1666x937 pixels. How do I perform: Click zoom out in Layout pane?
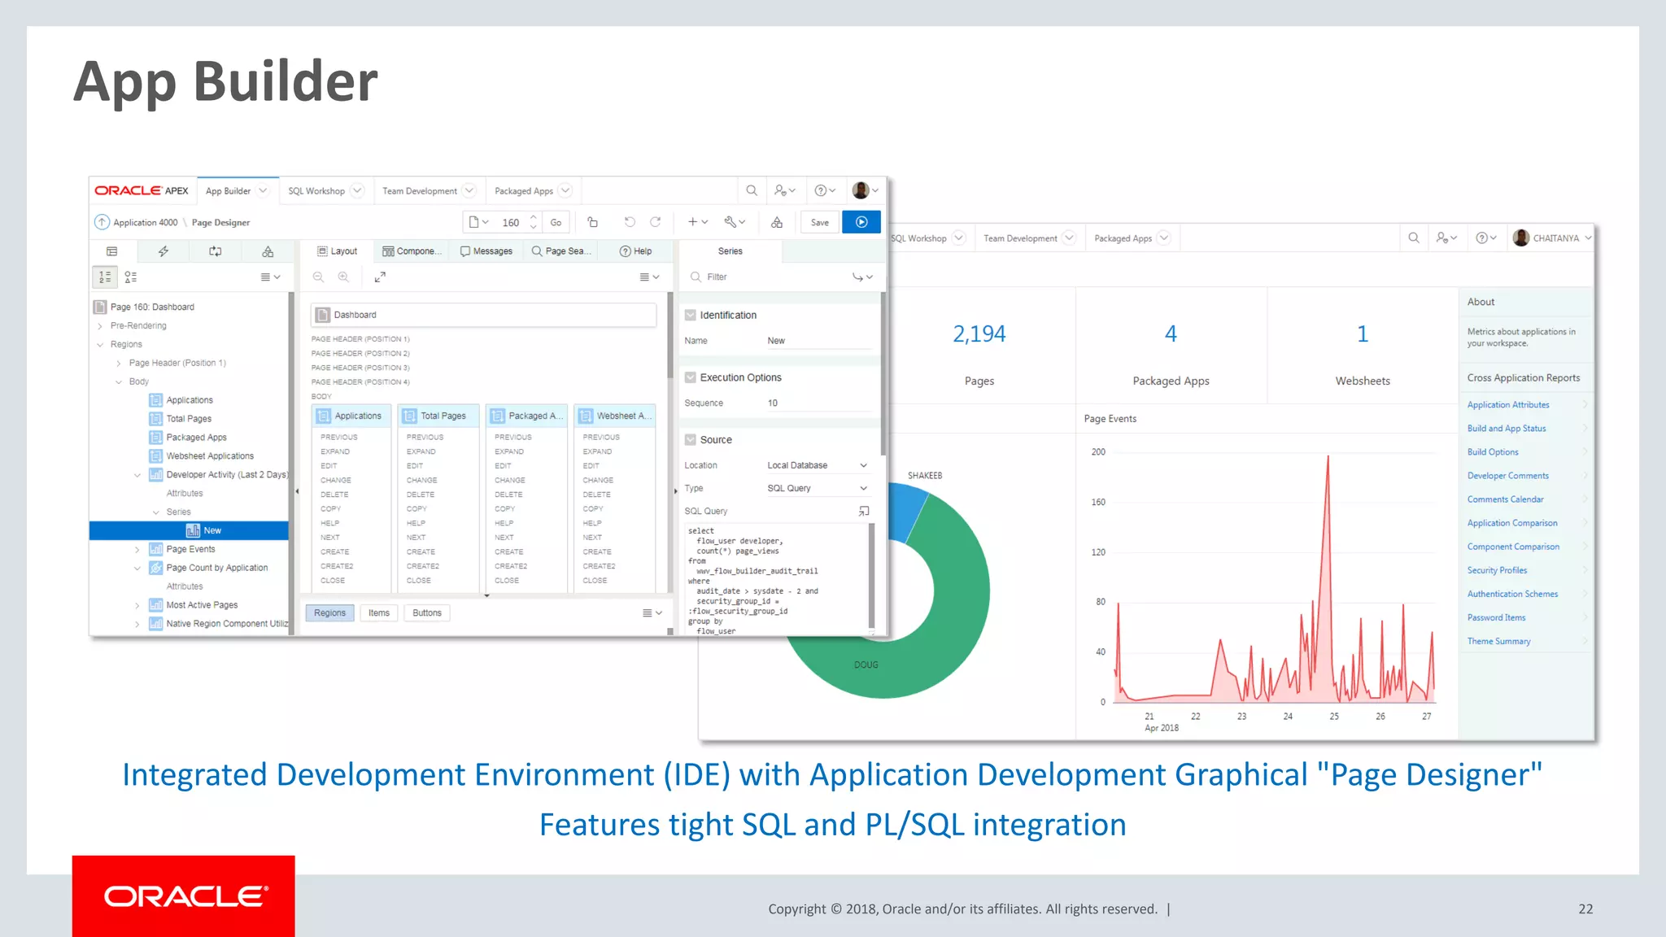coord(319,277)
